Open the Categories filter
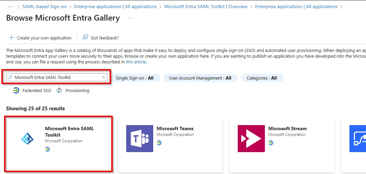This screenshot has width=366, height=174. click(262, 78)
